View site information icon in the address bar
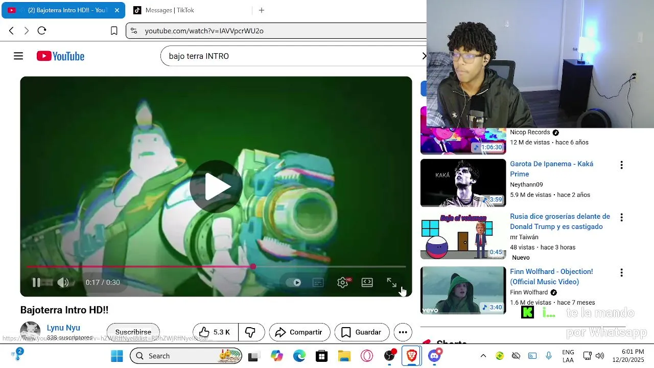Screen dimensions: 654x368 tap(134, 31)
